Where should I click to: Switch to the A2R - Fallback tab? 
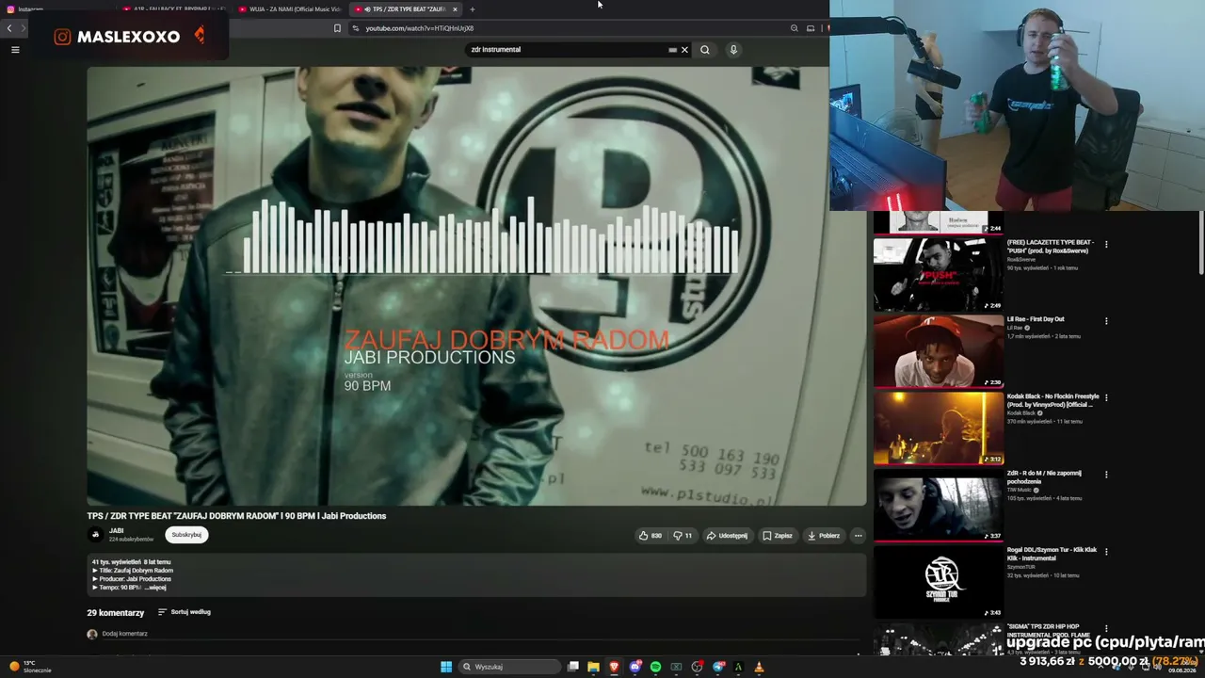pos(174,9)
